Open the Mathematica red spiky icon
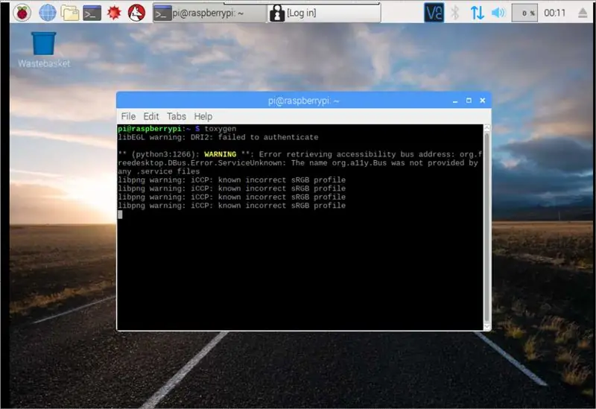Image resolution: width=596 pixels, height=409 pixels. [114, 13]
